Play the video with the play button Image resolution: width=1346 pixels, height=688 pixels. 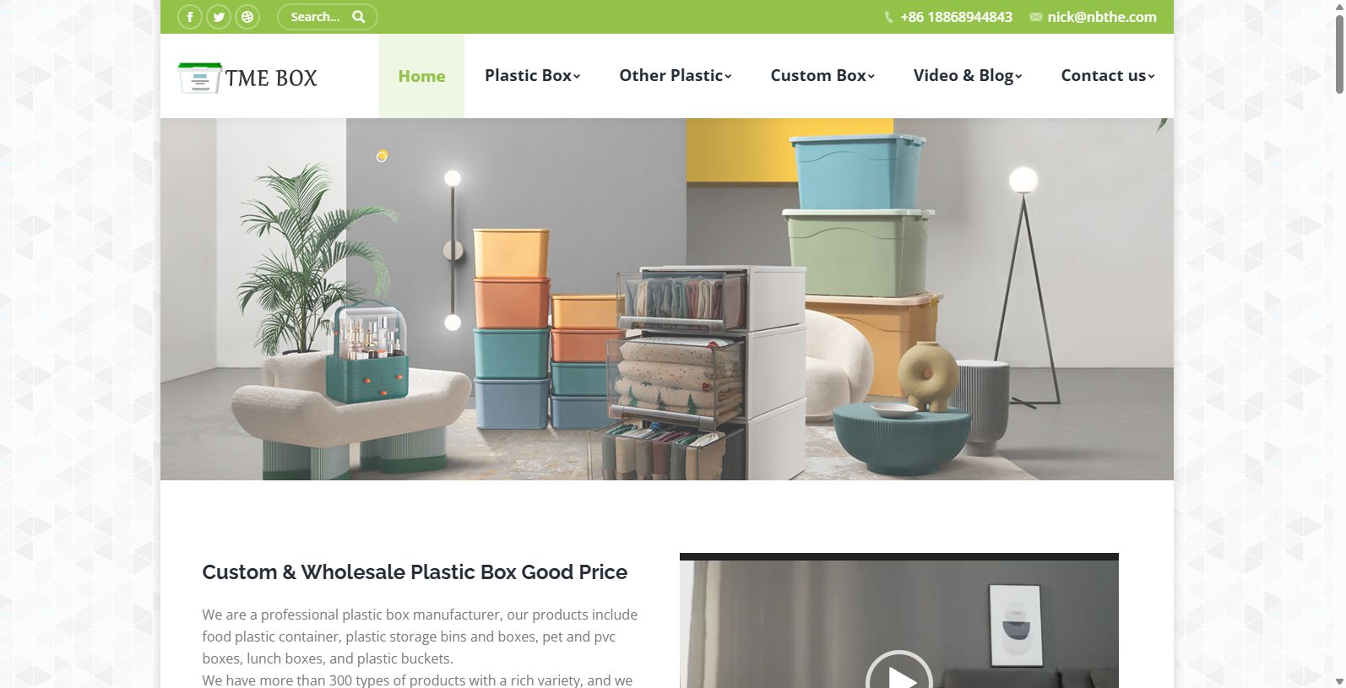click(x=899, y=674)
